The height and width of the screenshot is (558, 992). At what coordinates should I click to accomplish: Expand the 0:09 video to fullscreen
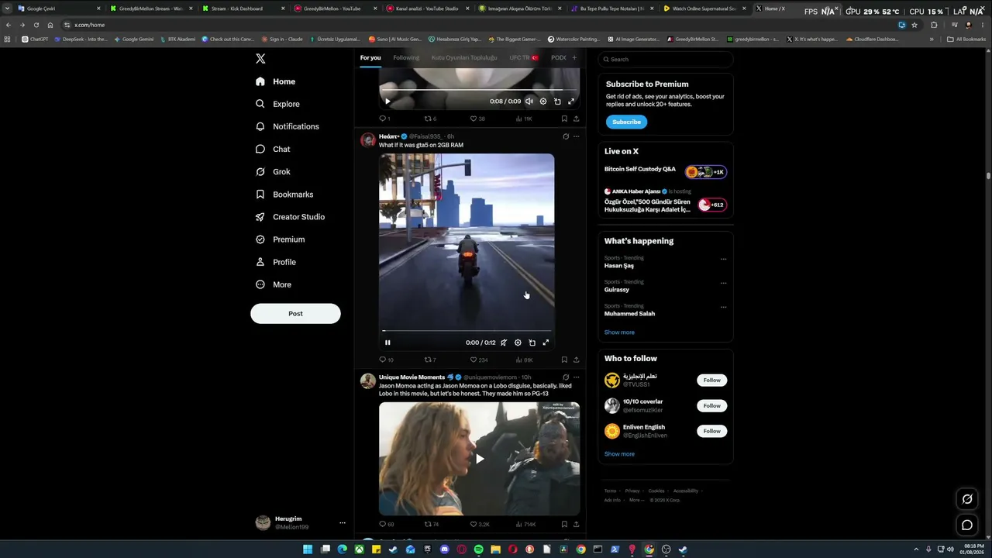[571, 102]
